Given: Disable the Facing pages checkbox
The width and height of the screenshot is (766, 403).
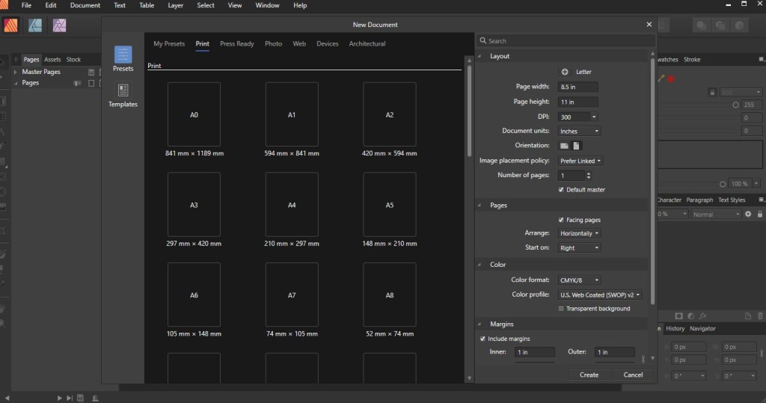Looking at the screenshot, I should click(x=561, y=220).
